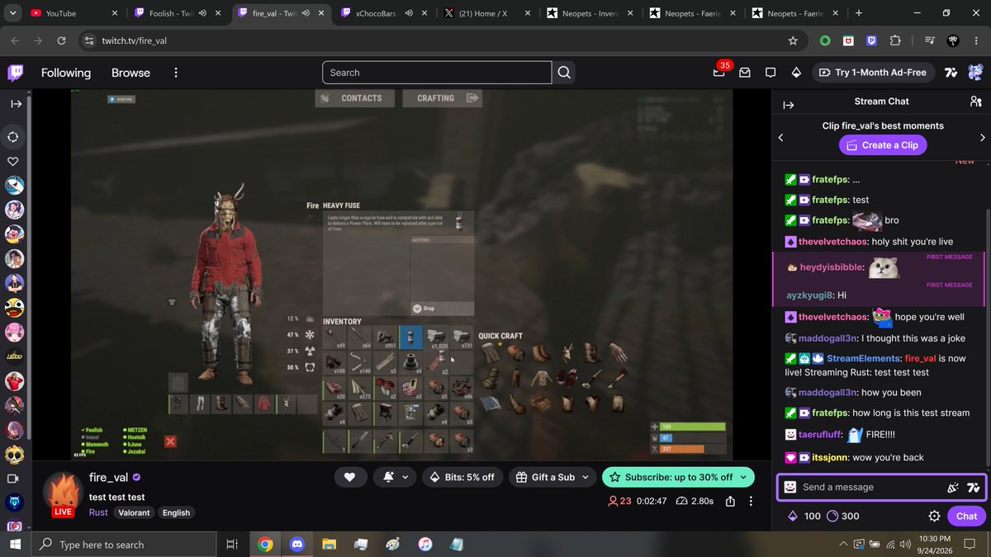The width and height of the screenshot is (991, 557).
Task: Share the stream via share icon
Action: [x=730, y=501]
